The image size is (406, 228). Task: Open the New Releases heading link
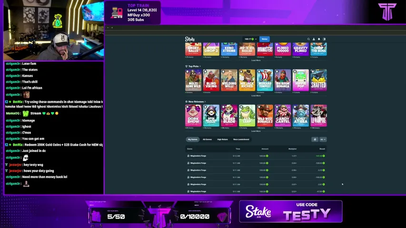(x=196, y=102)
